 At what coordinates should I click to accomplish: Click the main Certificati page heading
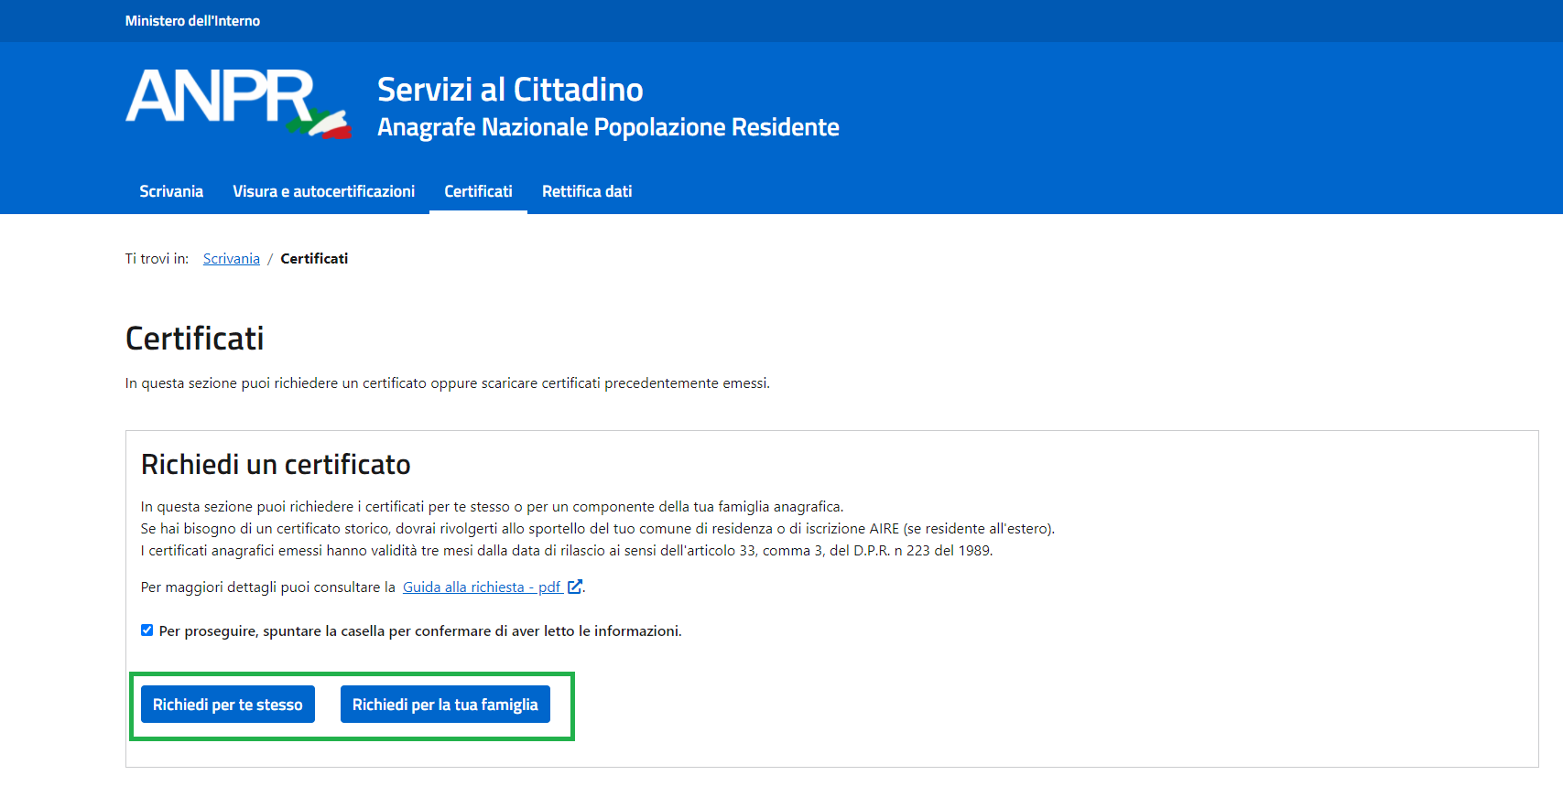coord(195,339)
